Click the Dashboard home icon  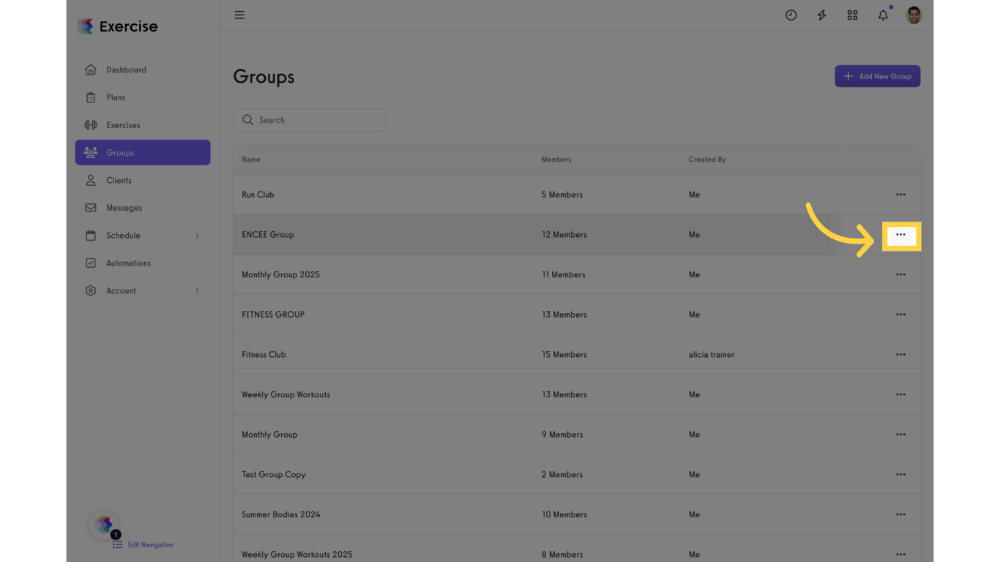(x=91, y=70)
